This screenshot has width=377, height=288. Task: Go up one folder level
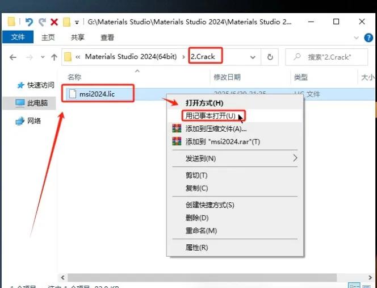pos(54,57)
